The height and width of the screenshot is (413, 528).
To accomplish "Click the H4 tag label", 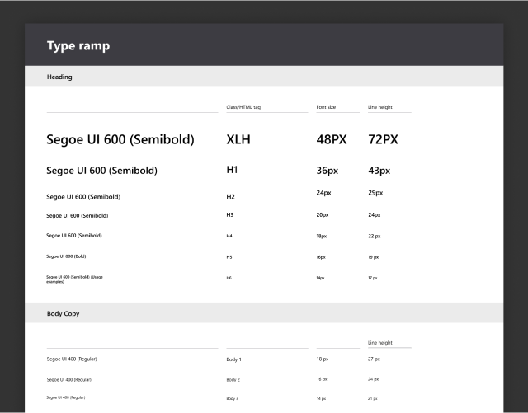I will pyautogui.click(x=229, y=236).
